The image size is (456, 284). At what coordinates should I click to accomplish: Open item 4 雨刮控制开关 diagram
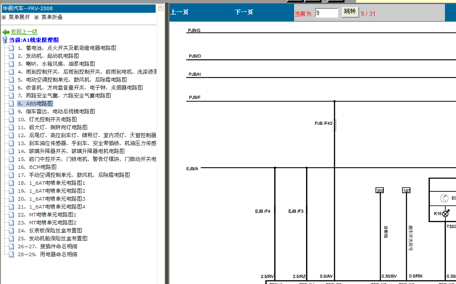(87, 71)
